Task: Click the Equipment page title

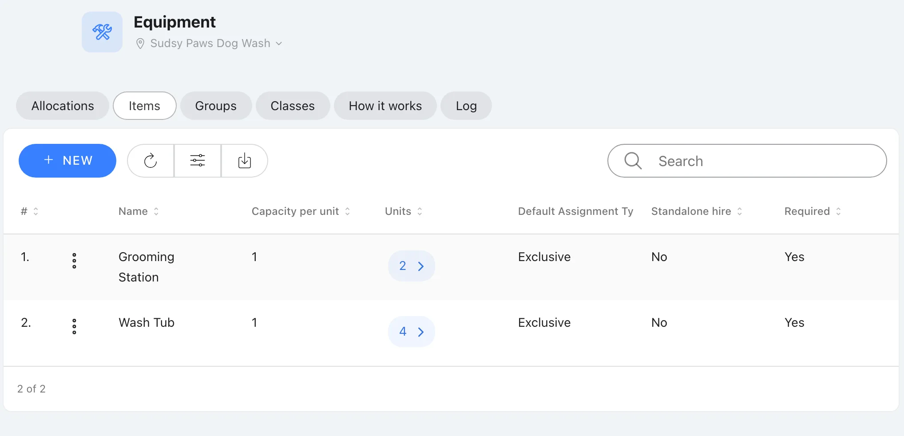Action: pyautogui.click(x=174, y=22)
